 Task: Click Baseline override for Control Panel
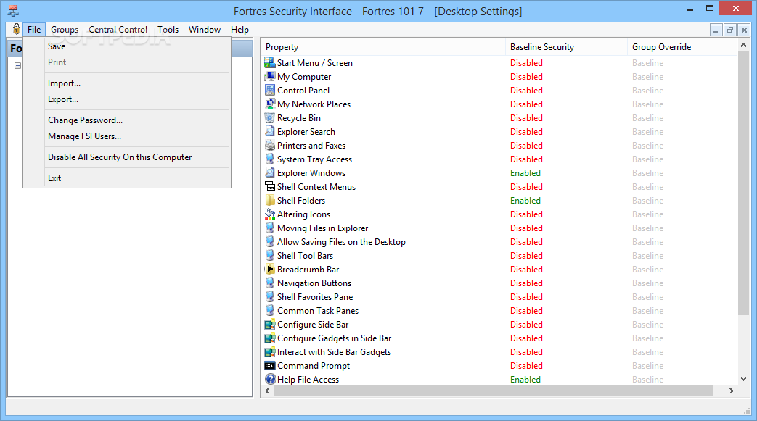pyautogui.click(x=648, y=90)
